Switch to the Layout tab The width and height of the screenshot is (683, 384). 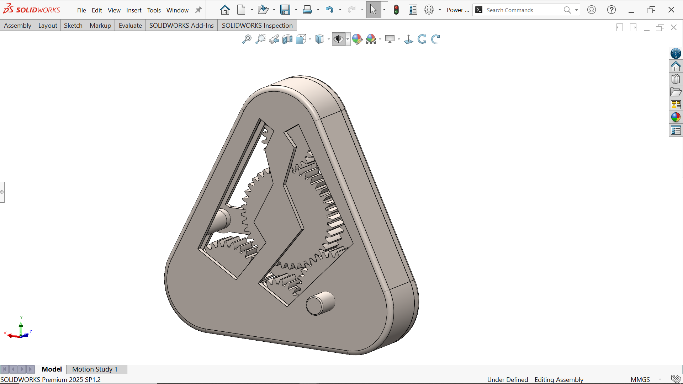pos(48,25)
